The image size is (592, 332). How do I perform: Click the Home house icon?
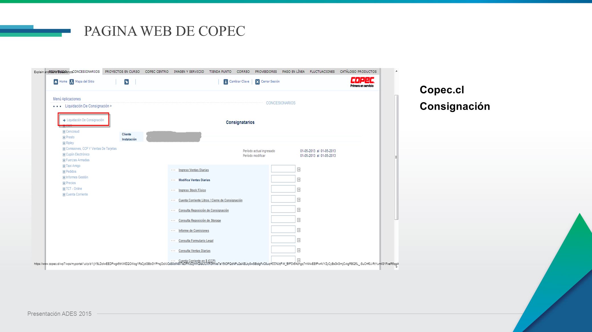56,82
